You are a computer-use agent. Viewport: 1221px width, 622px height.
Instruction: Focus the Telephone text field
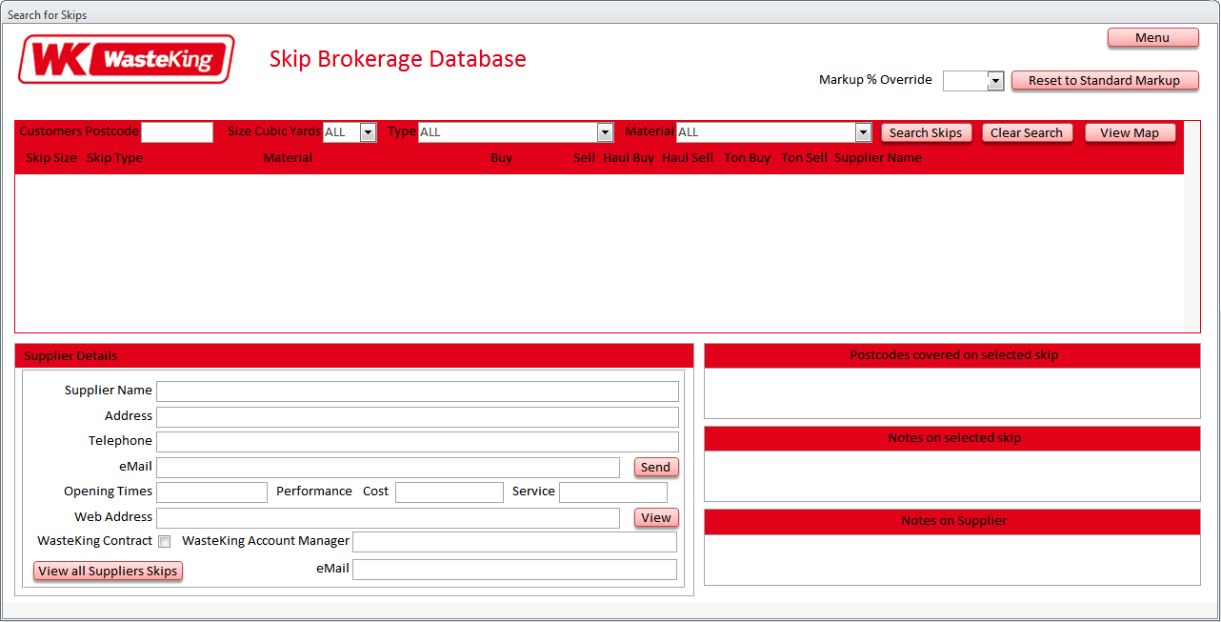tap(417, 442)
